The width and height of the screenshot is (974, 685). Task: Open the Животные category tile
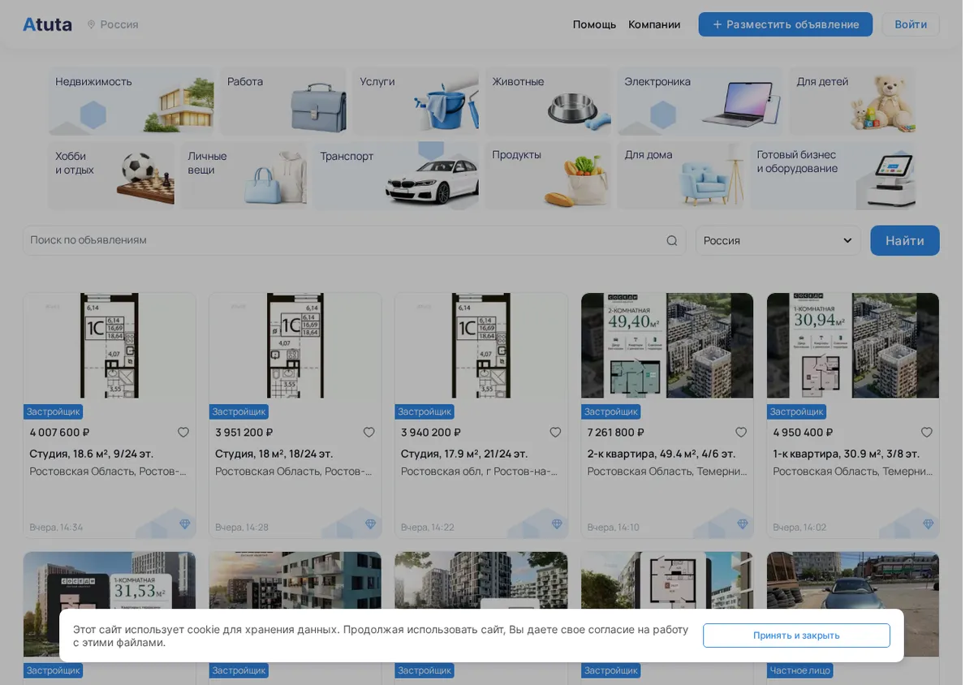[x=548, y=101]
